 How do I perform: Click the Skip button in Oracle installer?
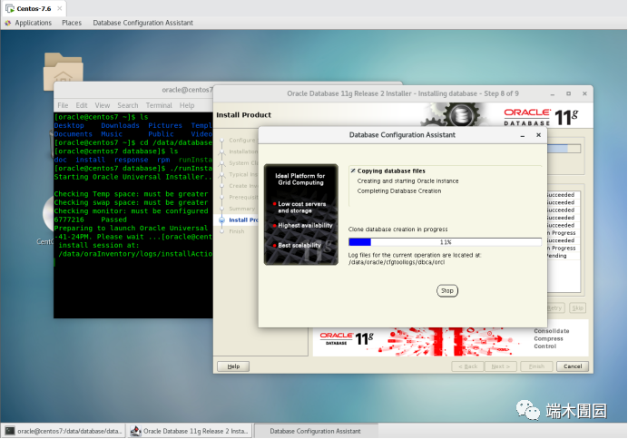[x=577, y=307]
